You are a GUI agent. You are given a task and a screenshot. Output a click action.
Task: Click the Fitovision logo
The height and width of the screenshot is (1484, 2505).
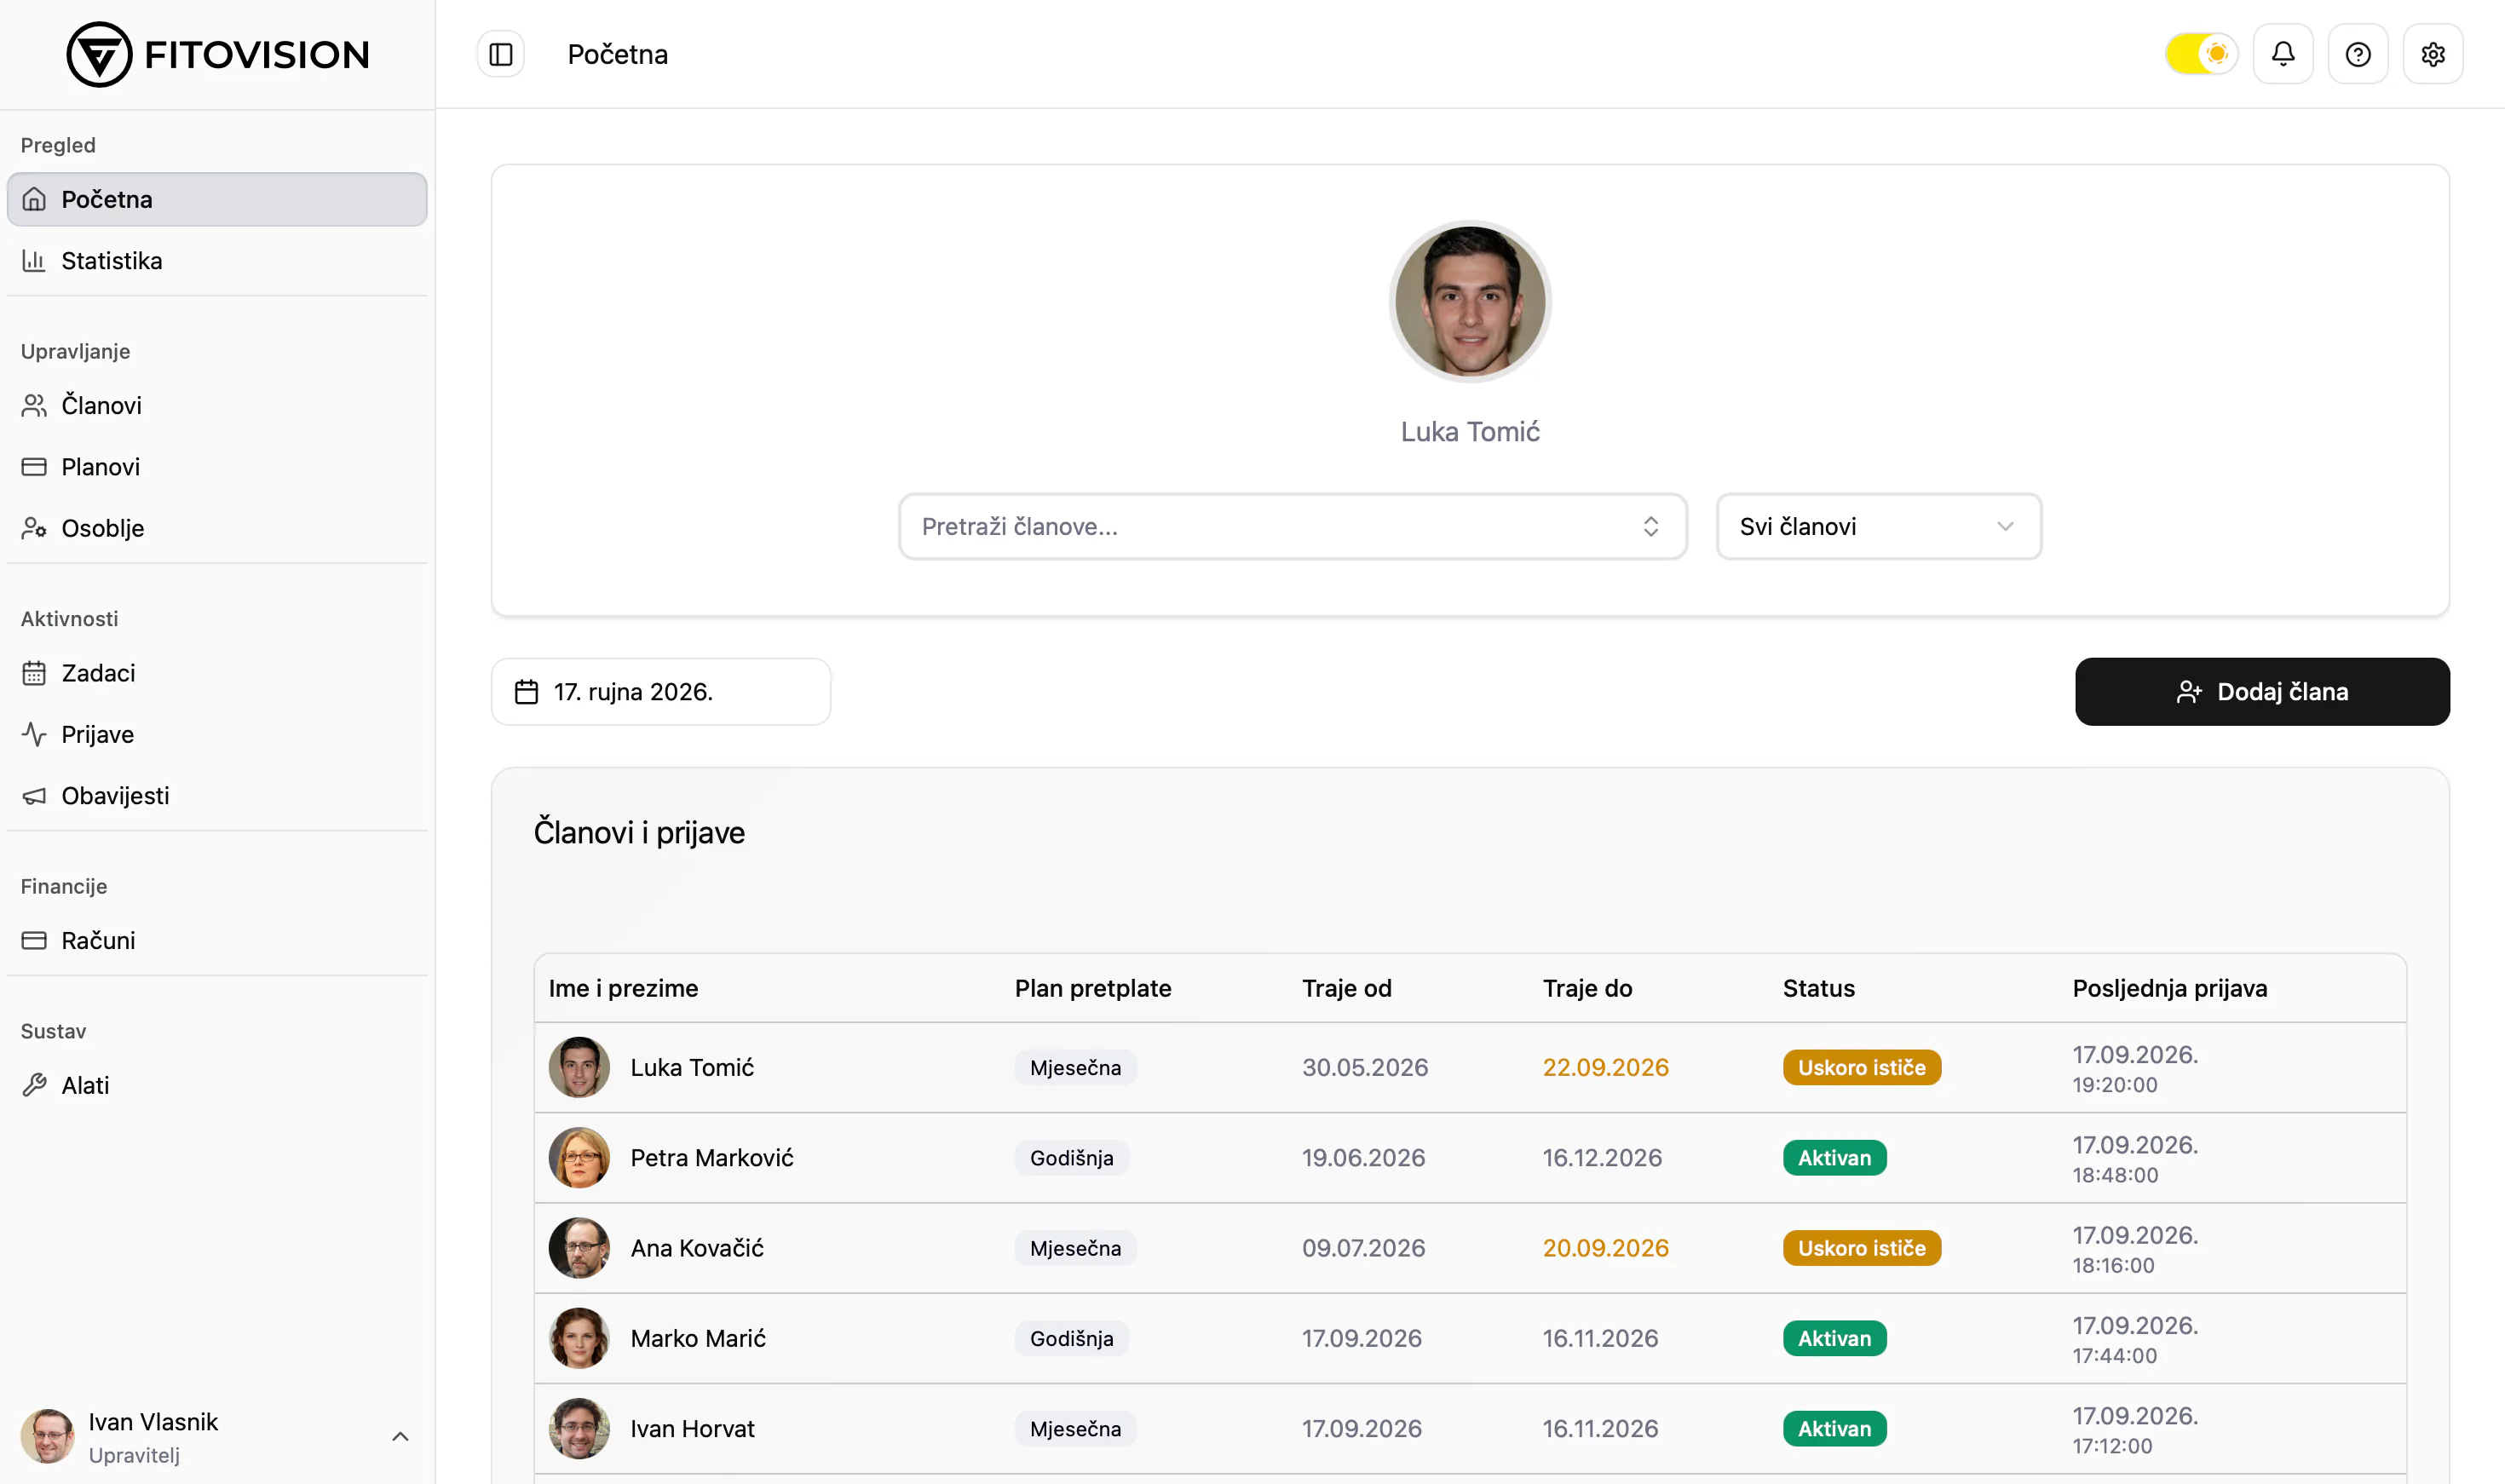point(218,54)
